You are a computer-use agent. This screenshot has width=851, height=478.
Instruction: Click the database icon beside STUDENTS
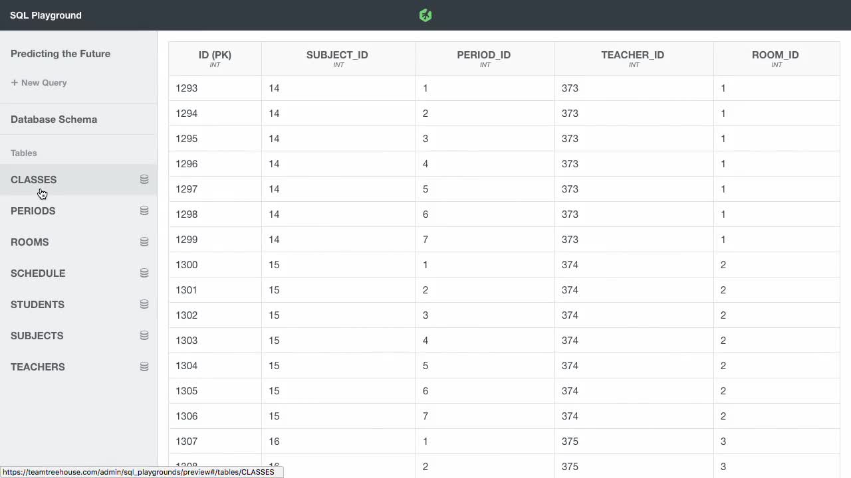[x=144, y=304]
